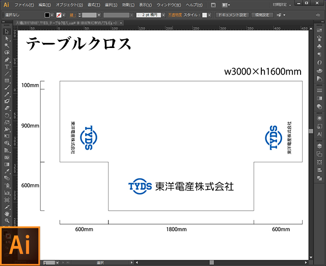Viewport: 326px width, 266px height.
Task: Open the ウィンドウ(W) menu
Action: 168,5
